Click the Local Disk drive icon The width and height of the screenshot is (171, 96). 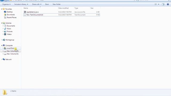(5, 48)
